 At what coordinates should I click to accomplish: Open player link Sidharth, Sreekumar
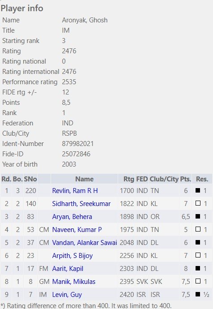point(81,204)
